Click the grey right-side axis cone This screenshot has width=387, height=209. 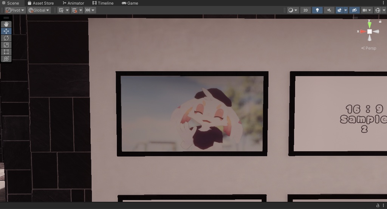tap(376, 31)
